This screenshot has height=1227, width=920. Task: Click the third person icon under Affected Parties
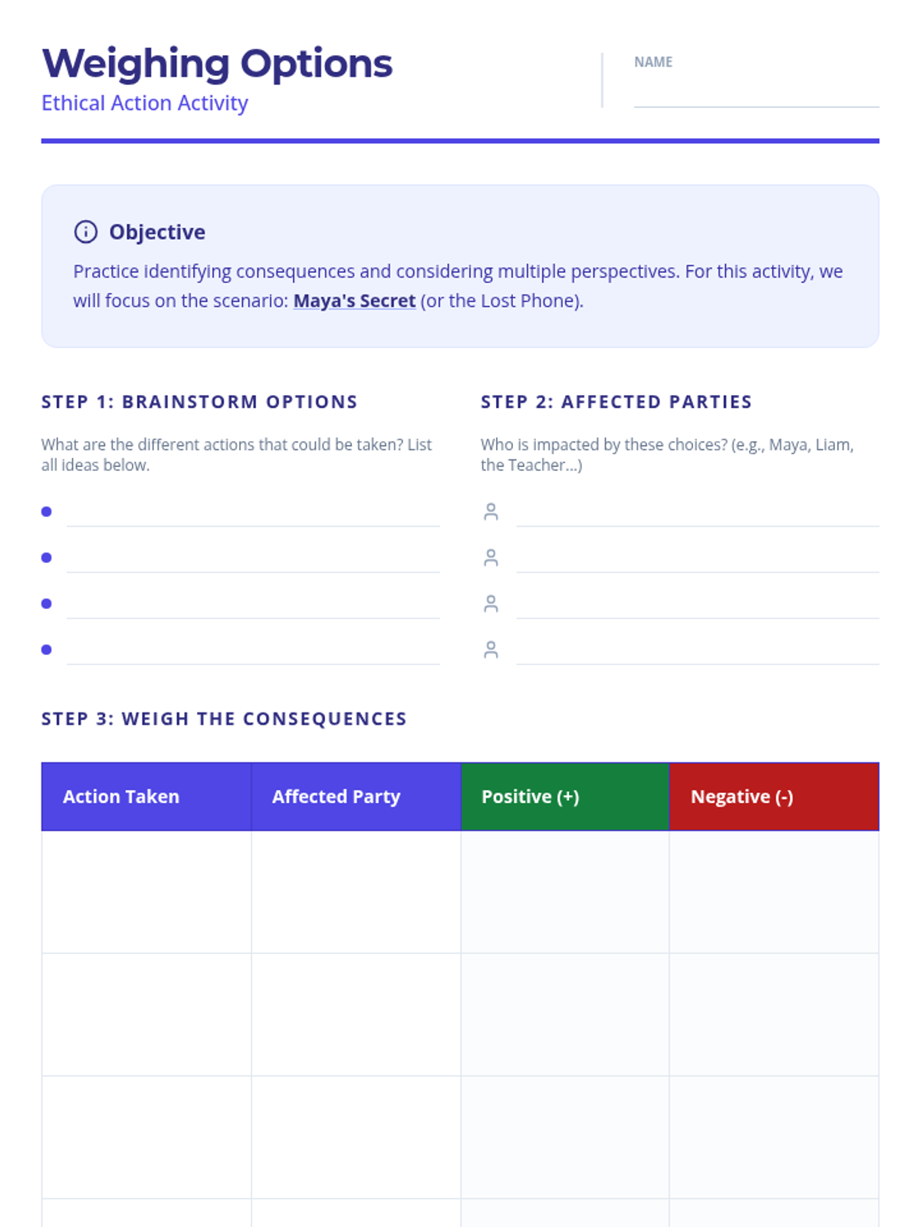491,604
